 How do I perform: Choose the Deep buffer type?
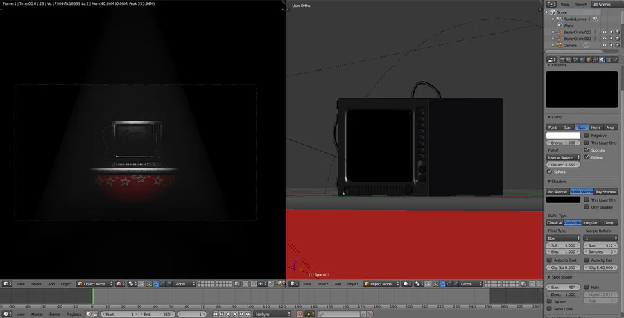(609, 222)
